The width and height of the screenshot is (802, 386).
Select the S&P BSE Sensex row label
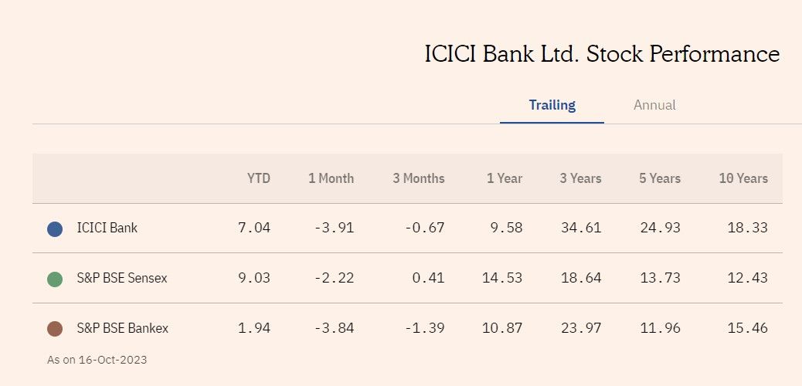point(122,278)
